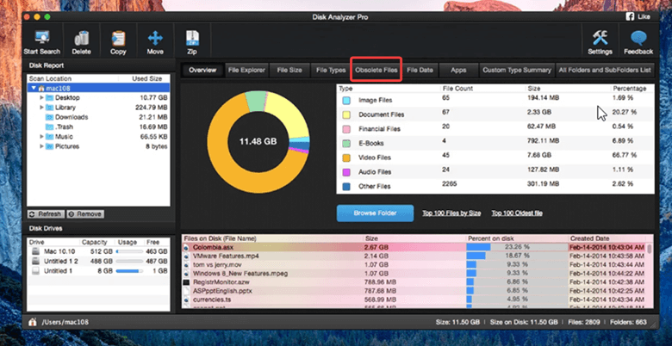
Task: Click the Library folder icon
Action: (50, 108)
